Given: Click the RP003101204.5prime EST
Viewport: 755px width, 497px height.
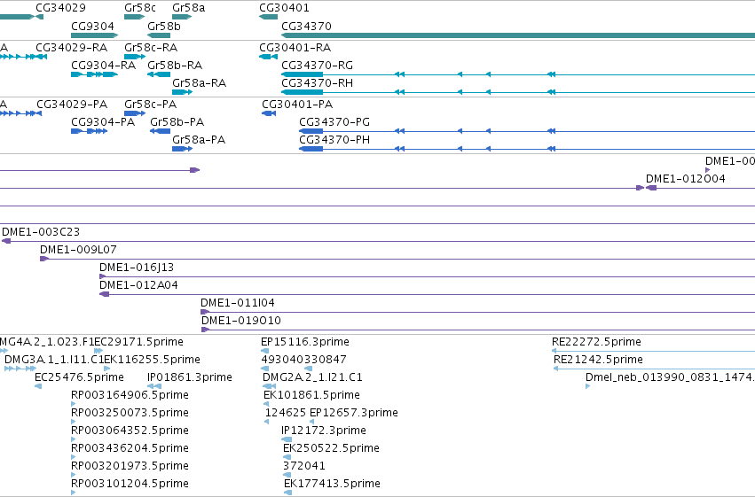Looking at the screenshot, I should click(x=130, y=485).
